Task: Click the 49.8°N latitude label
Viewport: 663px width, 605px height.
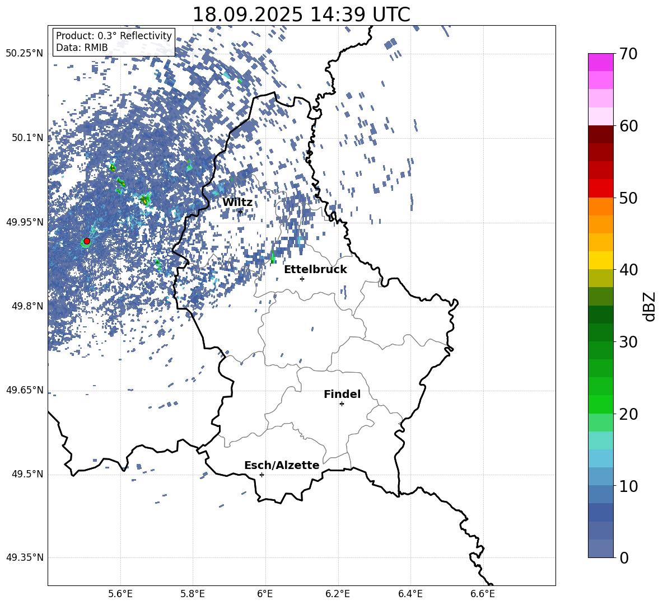Action: 27,306
